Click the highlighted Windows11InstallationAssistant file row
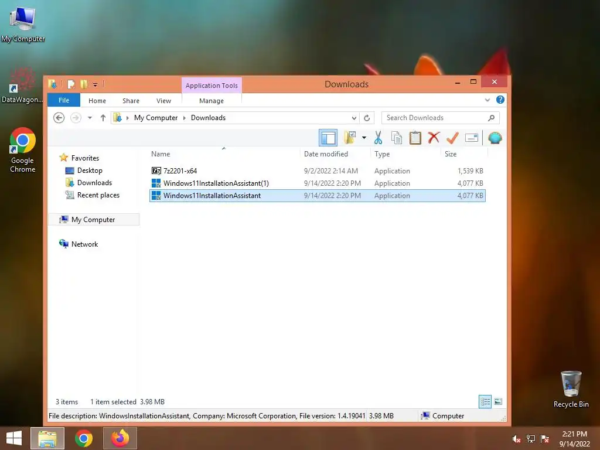This screenshot has width=600, height=450. (x=317, y=196)
